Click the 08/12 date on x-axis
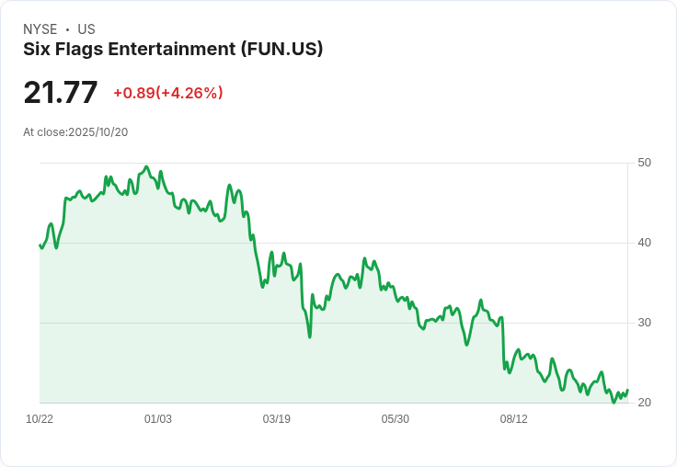Image resolution: width=677 pixels, height=467 pixels. 514,419
